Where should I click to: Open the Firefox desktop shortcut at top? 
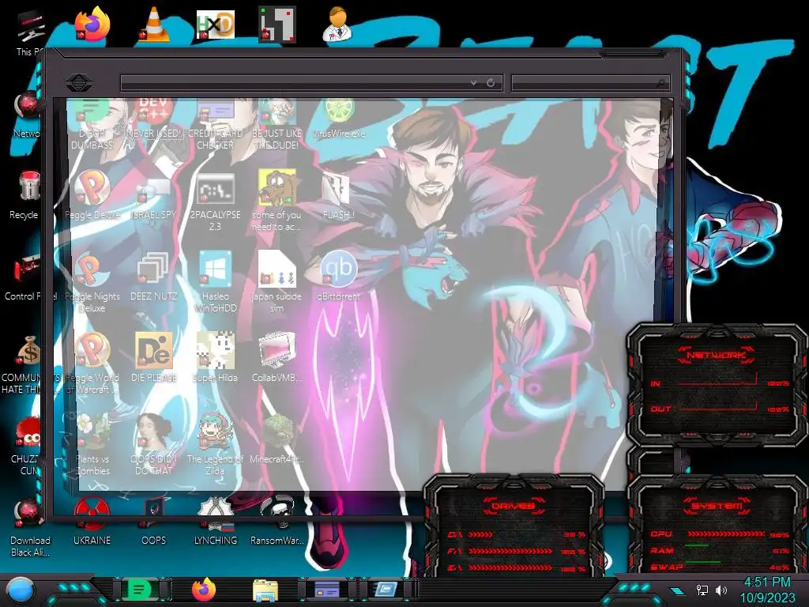(92, 24)
